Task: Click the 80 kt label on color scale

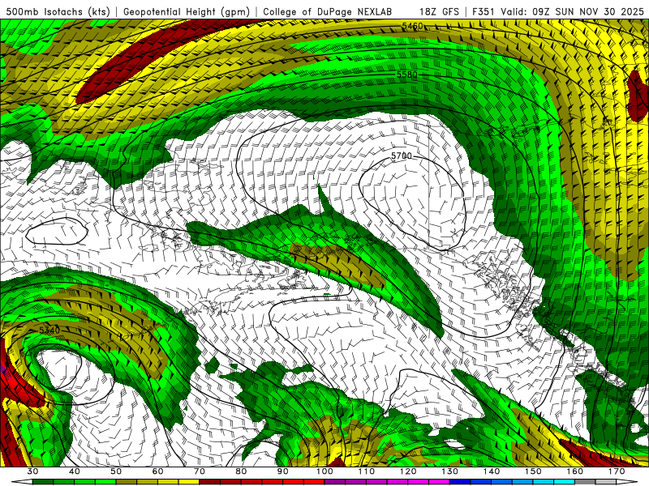Action: coord(241,471)
